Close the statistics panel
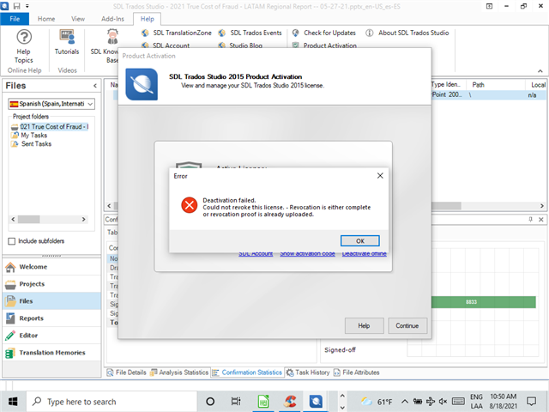 coord(541,220)
